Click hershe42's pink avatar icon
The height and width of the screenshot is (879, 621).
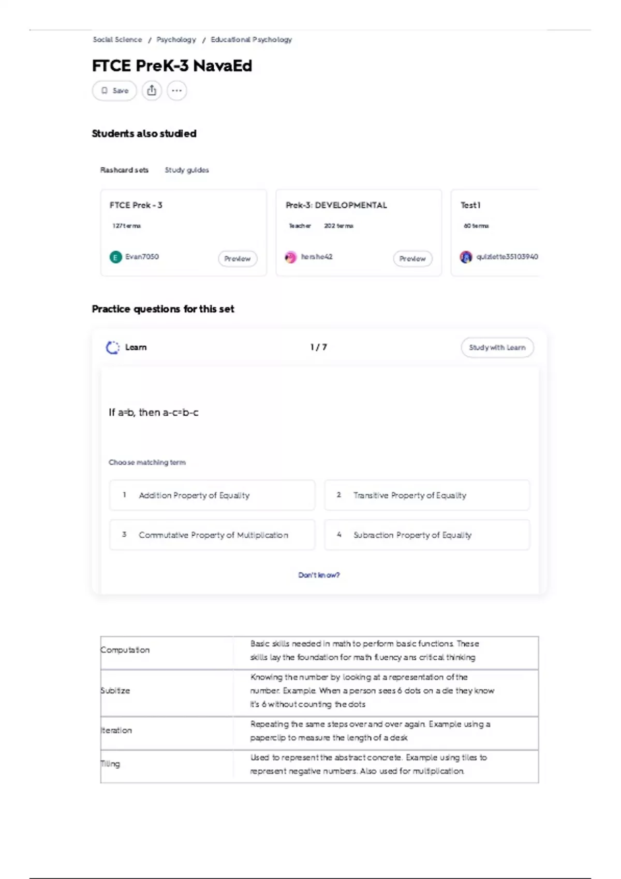pyautogui.click(x=291, y=257)
